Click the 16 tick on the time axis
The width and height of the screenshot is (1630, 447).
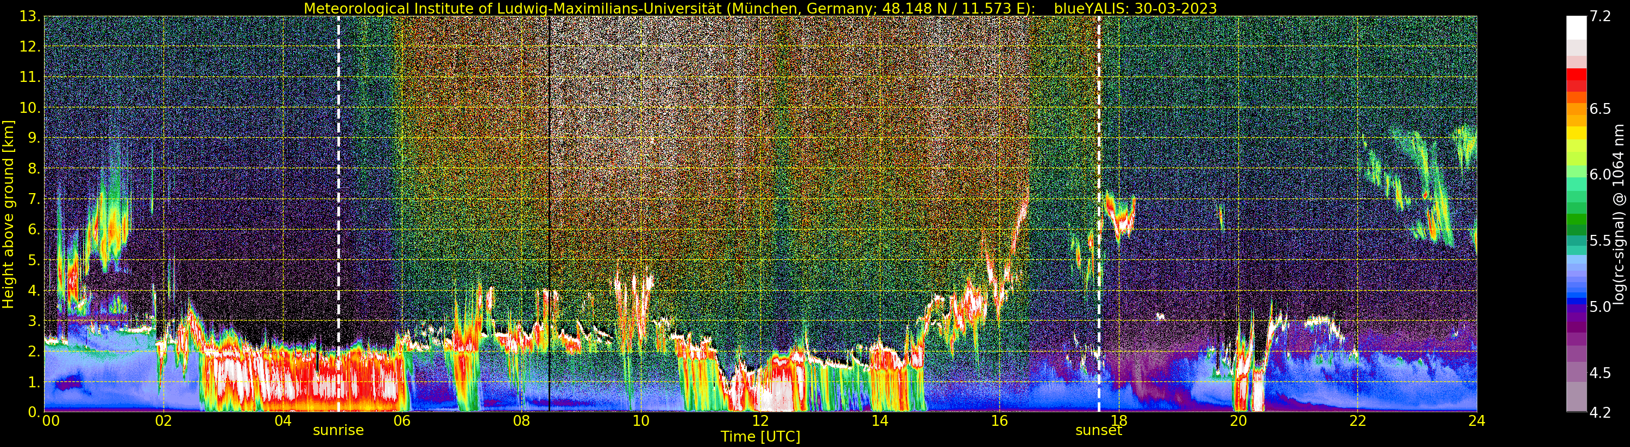pos(999,421)
